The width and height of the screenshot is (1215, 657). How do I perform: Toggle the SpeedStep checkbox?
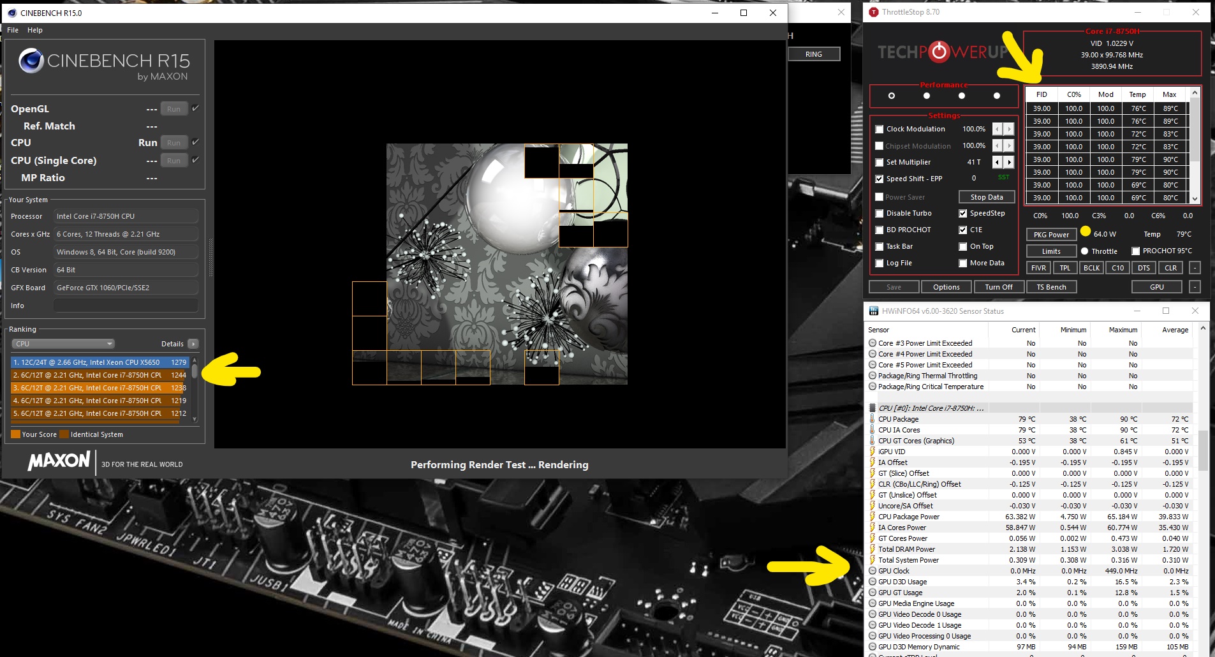tap(963, 213)
